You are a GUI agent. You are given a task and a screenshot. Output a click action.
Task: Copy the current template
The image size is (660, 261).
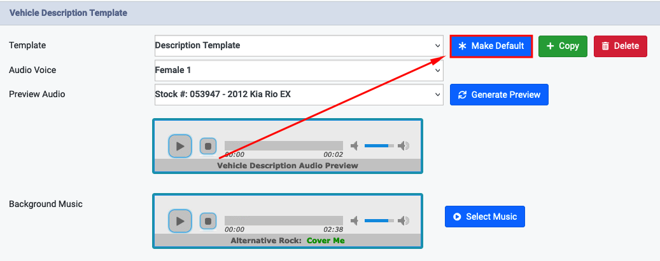(563, 46)
